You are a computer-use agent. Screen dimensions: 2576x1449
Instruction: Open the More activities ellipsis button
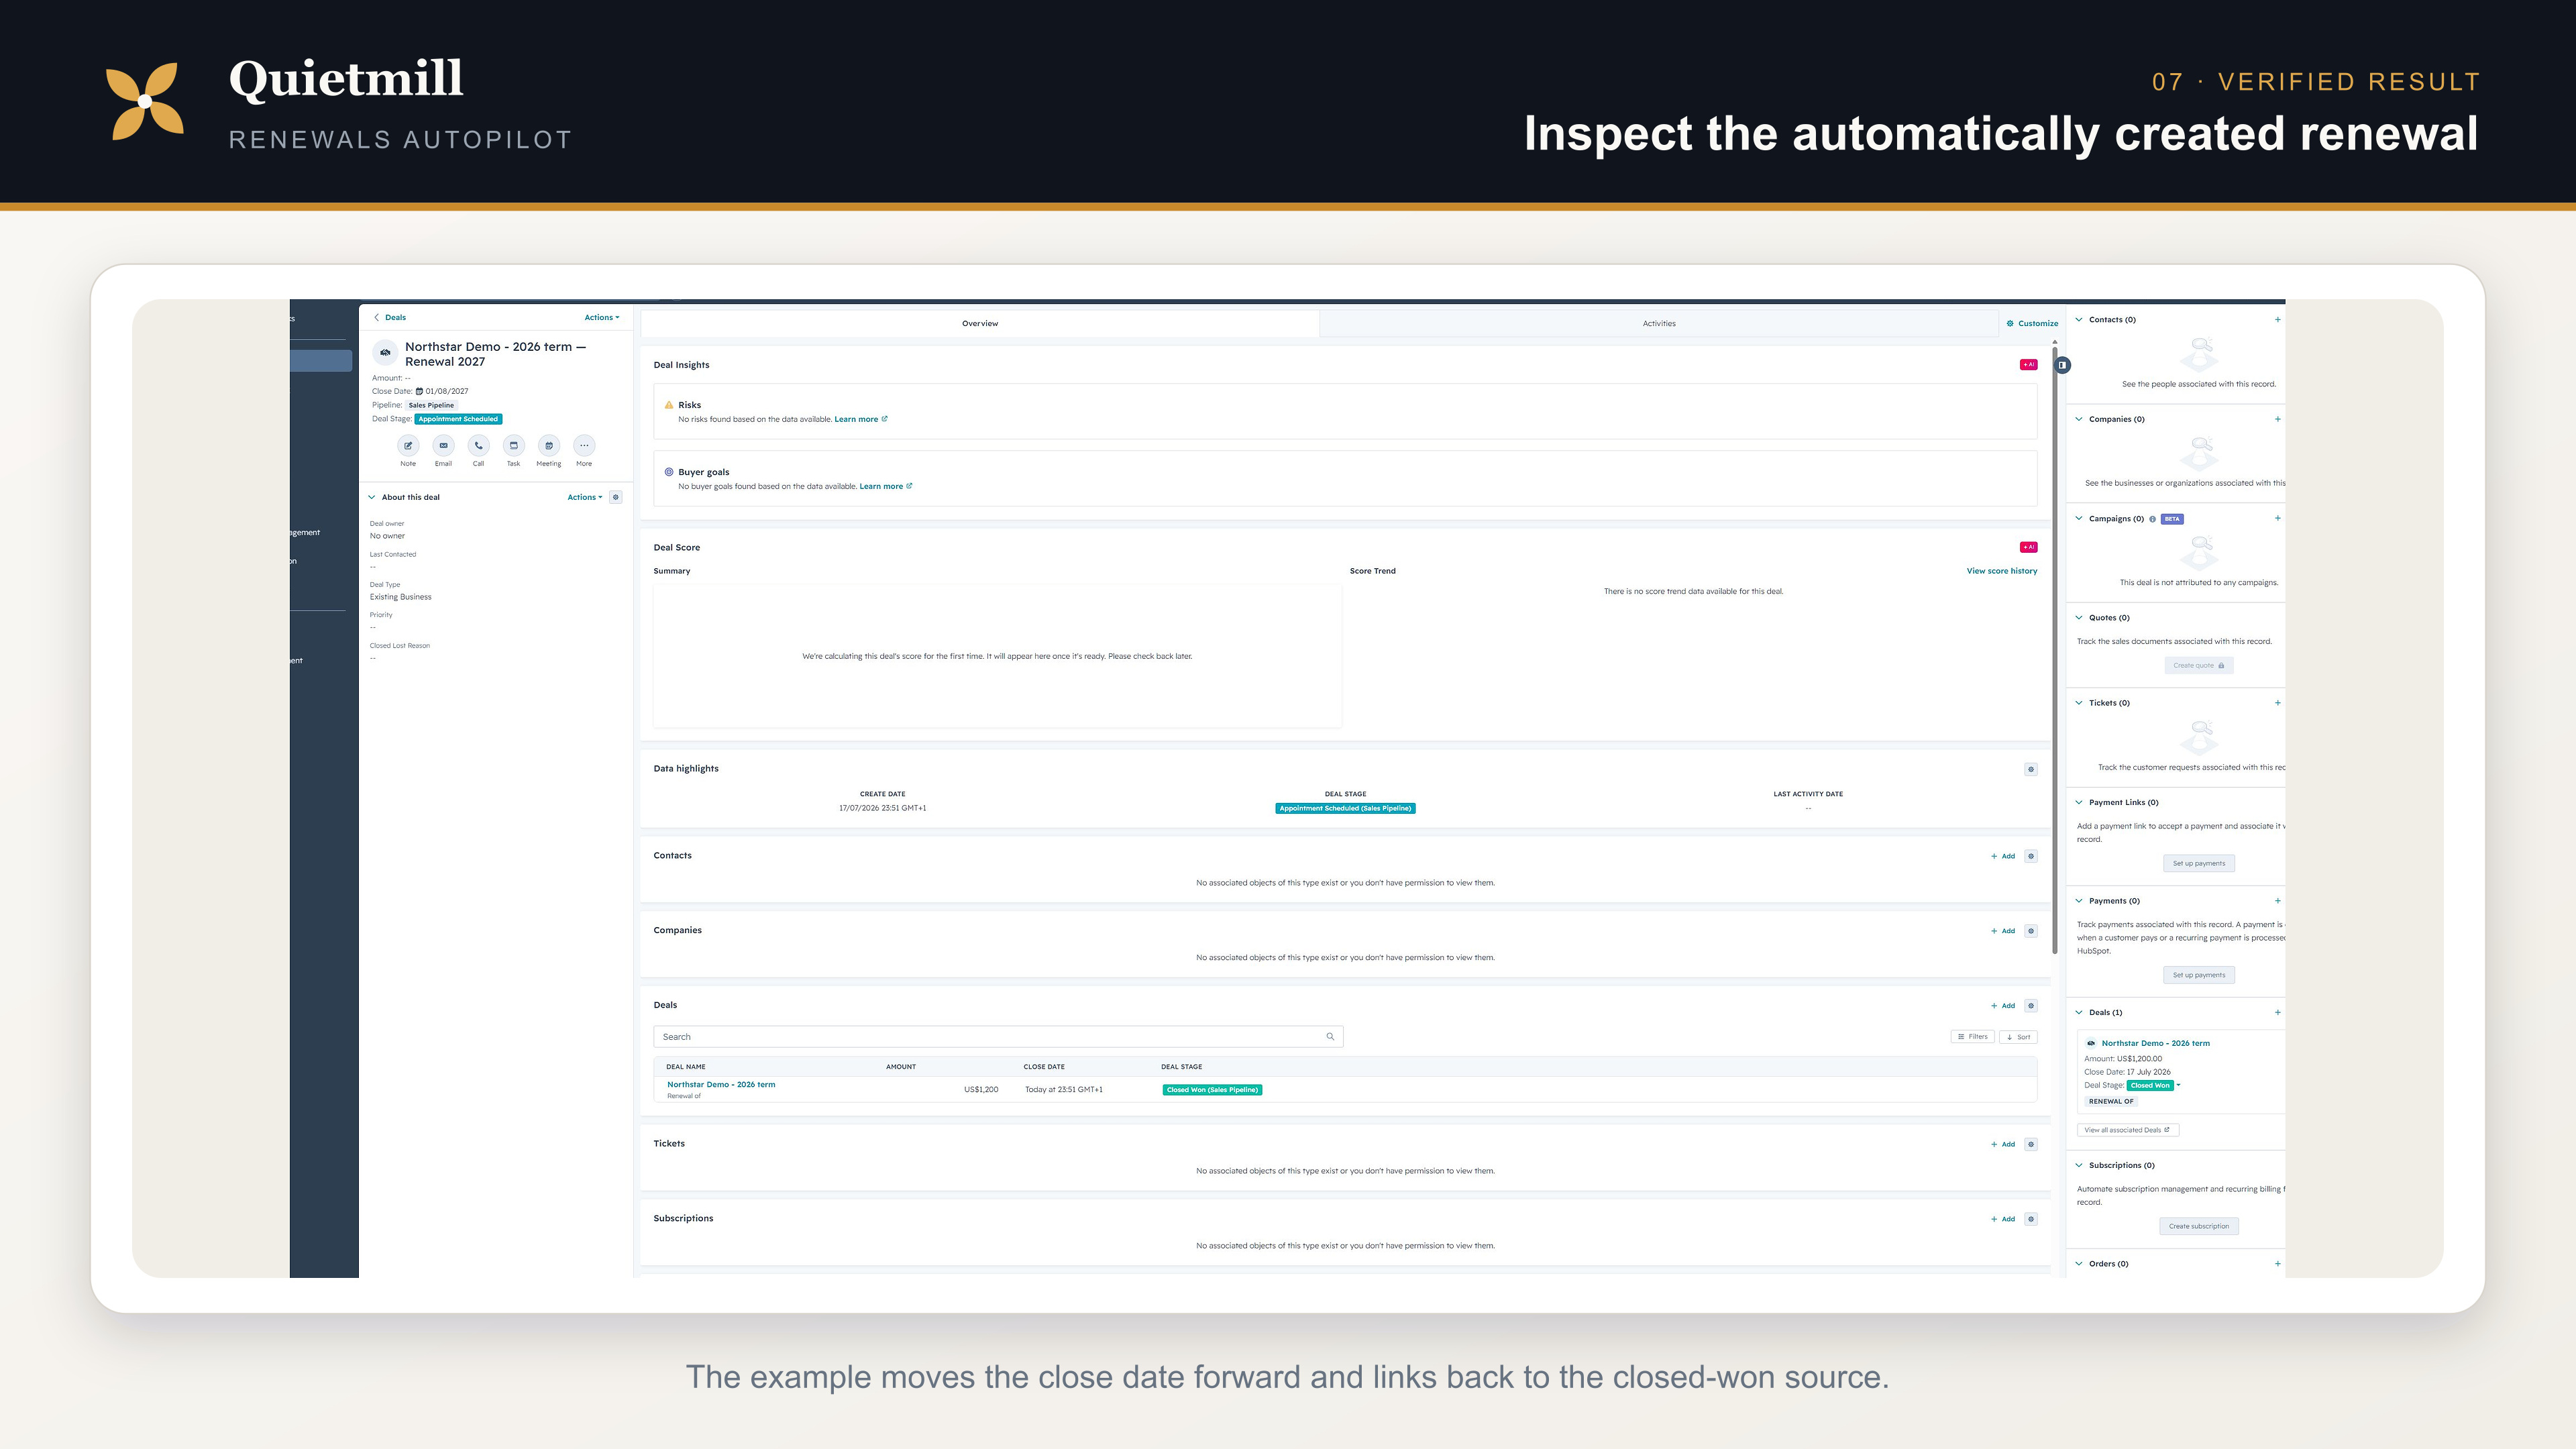point(584,445)
